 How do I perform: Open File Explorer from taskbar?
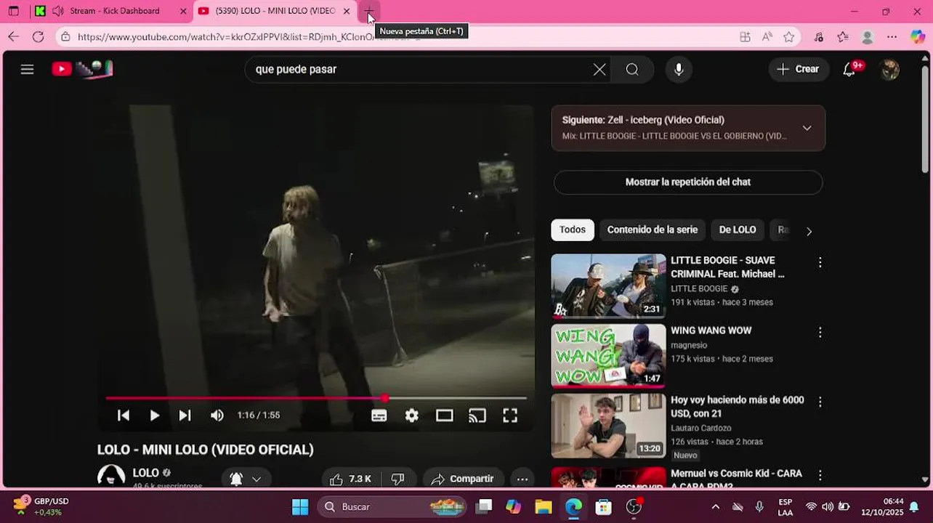pyautogui.click(x=544, y=506)
